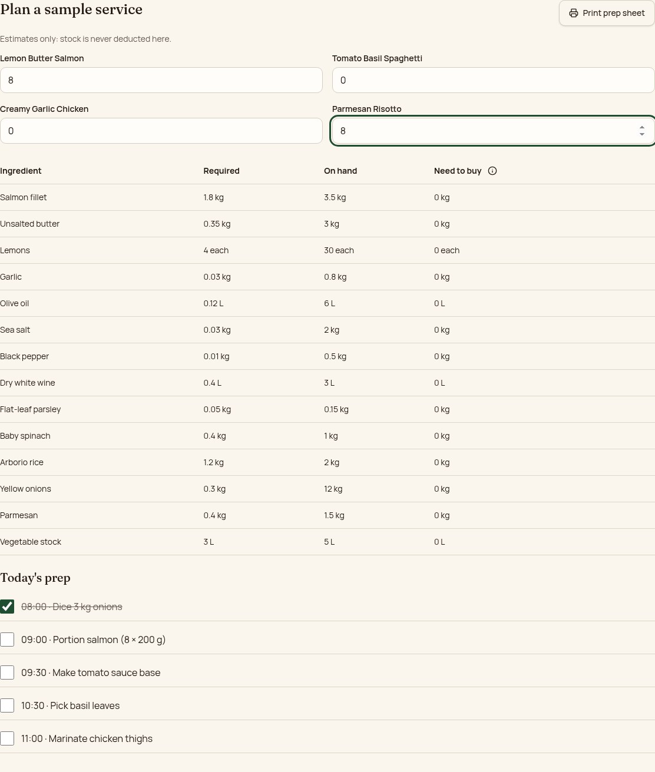Viewport: 655px width, 772px height.
Task: Click the Baby spinach ingredient name
Action: (25, 436)
